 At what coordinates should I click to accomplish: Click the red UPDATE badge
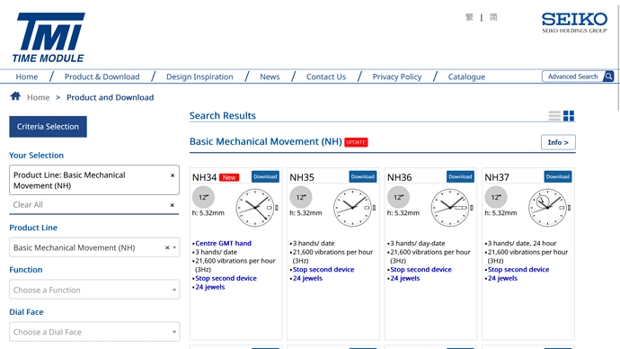point(356,142)
